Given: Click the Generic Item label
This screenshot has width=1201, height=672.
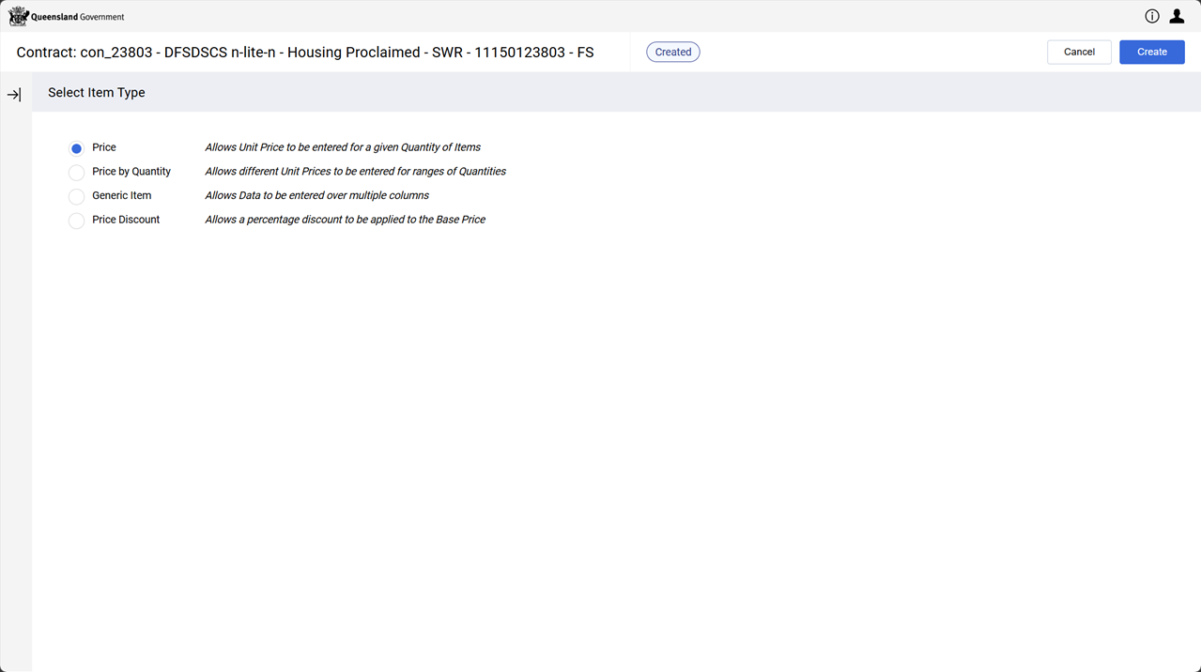Looking at the screenshot, I should pyautogui.click(x=122, y=195).
